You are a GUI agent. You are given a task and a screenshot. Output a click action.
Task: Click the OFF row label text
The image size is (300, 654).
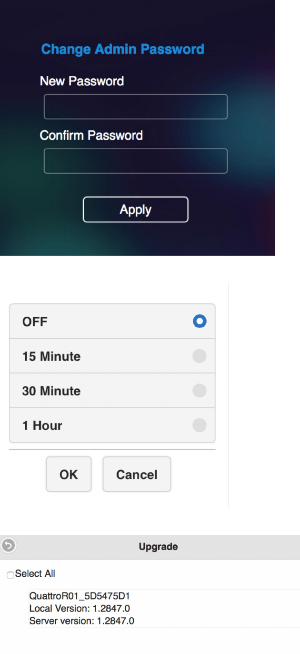[x=35, y=322]
